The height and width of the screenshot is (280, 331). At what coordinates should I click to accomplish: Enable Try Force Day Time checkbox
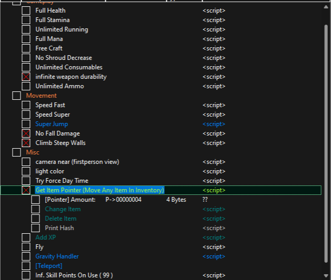pyautogui.click(x=26, y=181)
